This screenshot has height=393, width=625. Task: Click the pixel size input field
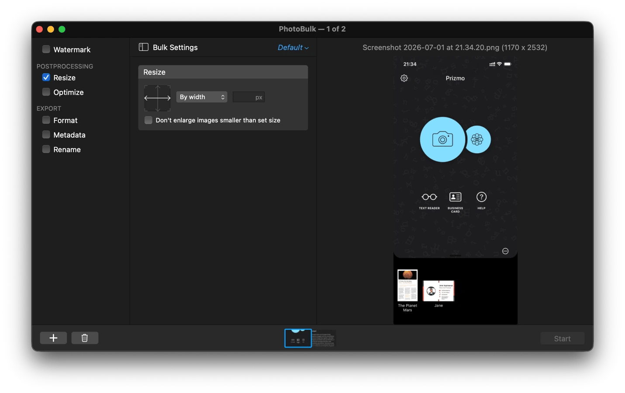pos(249,97)
